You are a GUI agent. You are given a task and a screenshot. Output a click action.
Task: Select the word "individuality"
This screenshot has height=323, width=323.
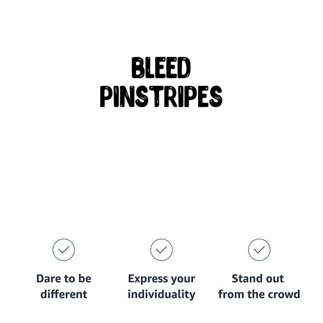click(x=161, y=294)
